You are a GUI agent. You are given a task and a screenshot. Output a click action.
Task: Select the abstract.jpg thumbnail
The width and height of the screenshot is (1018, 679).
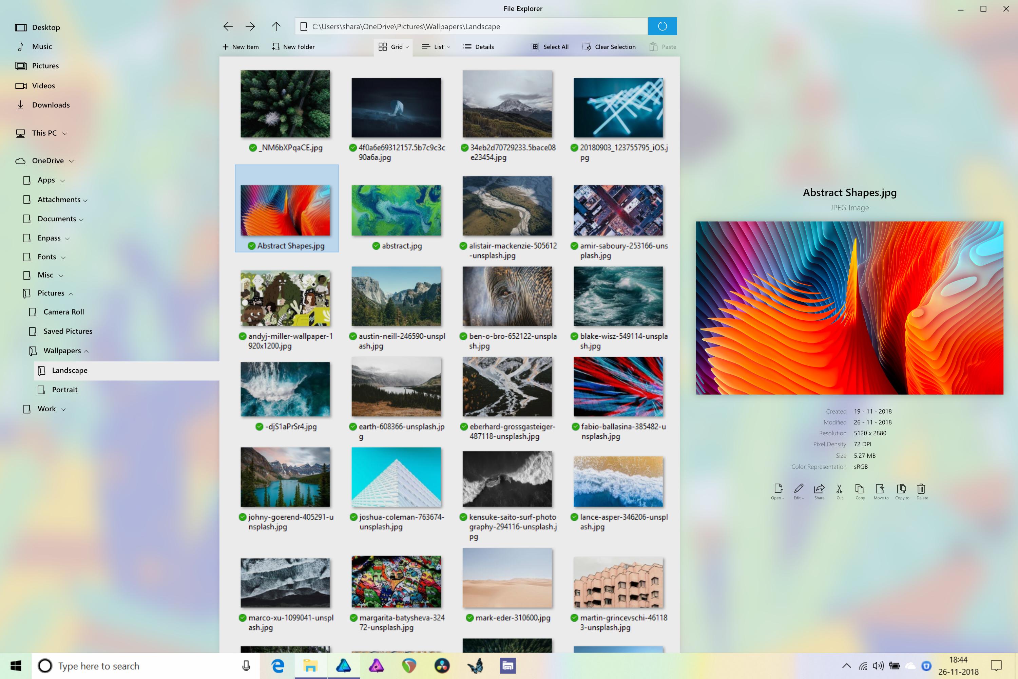(x=396, y=211)
